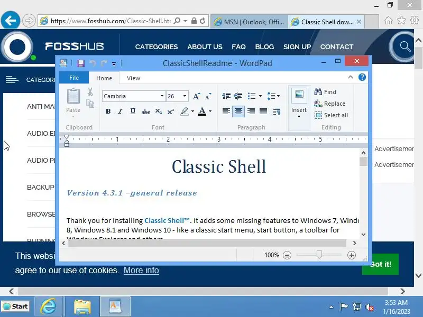This screenshot has height=317, width=423.
Task: Click the browser address bar
Action: pos(111,21)
